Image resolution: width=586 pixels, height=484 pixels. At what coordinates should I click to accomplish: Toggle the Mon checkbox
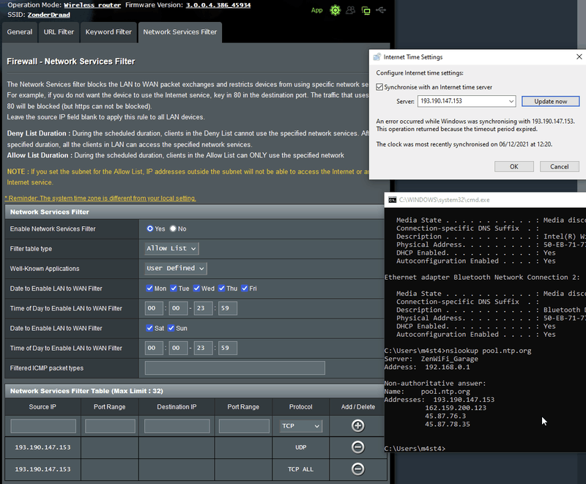point(149,288)
